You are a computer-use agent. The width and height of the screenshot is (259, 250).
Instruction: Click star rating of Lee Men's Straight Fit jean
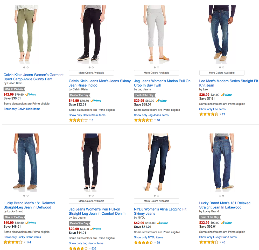pos(208,114)
